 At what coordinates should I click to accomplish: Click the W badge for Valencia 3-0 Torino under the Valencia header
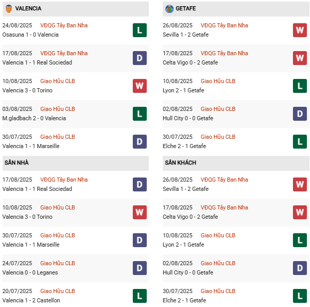(x=139, y=86)
